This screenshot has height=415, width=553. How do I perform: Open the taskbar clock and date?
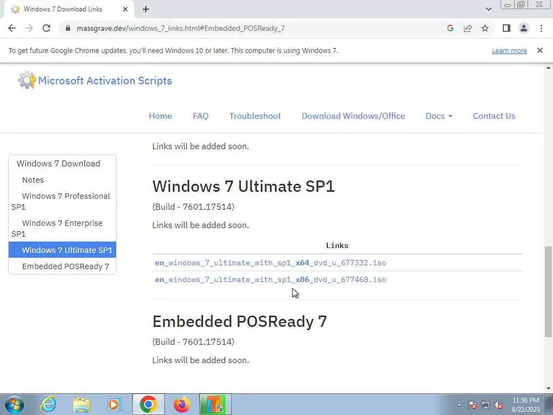tap(525, 405)
